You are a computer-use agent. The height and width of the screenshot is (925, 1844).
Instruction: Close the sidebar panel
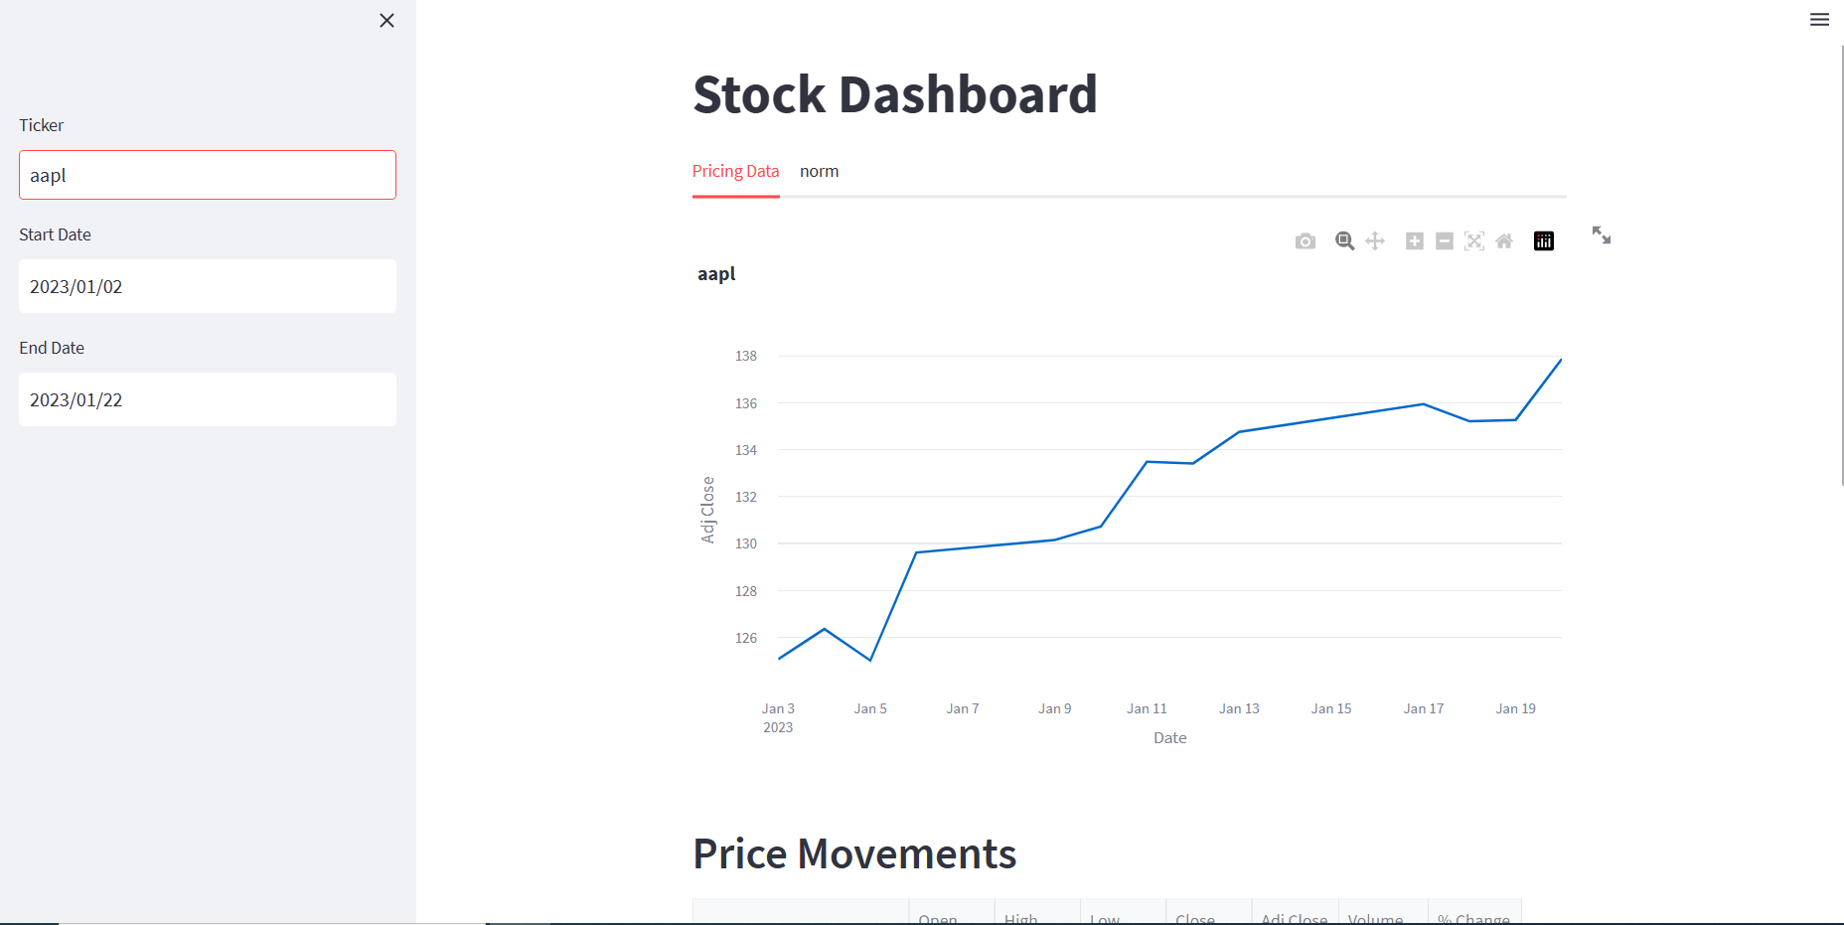(386, 20)
